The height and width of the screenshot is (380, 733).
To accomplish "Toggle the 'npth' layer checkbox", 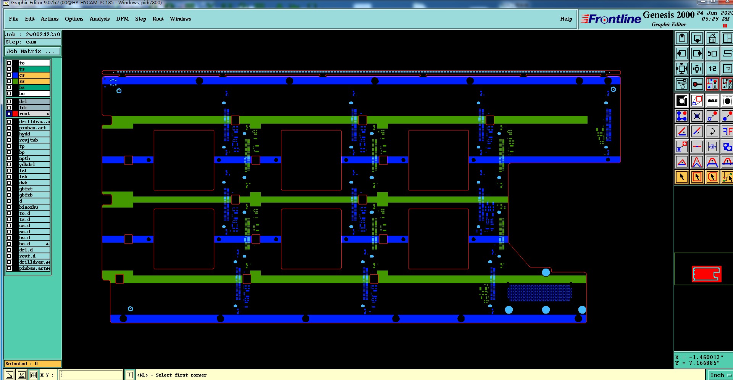I will pos(9,158).
